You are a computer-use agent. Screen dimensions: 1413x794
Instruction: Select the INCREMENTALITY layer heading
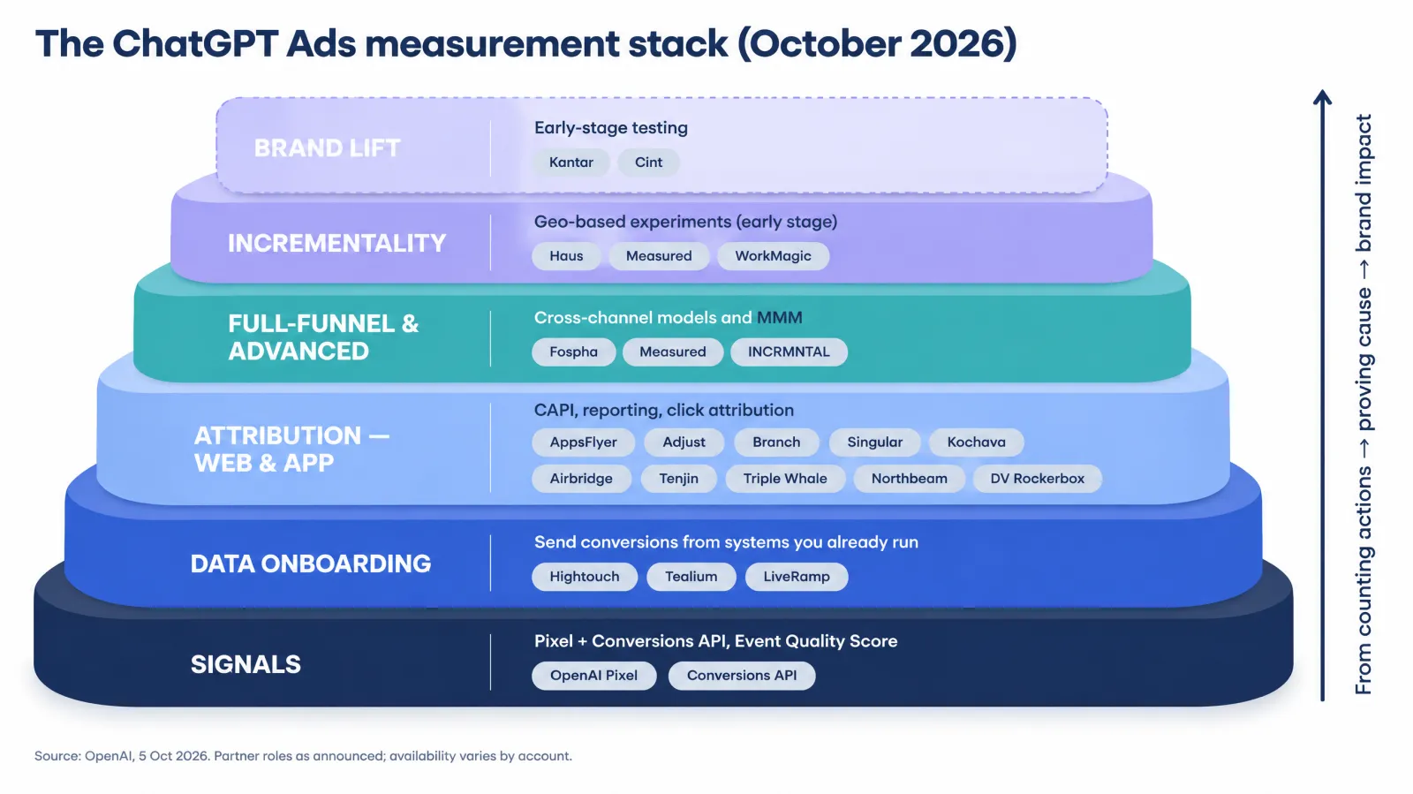click(x=336, y=243)
